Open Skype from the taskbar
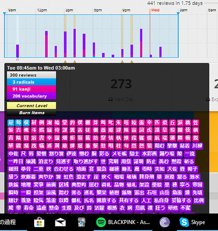This screenshot has height=231, width=218. coord(193,222)
